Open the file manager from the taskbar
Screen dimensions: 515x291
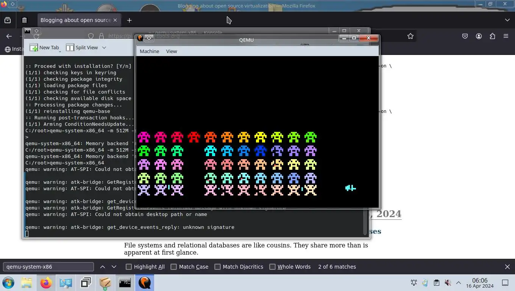[x=27, y=283]
